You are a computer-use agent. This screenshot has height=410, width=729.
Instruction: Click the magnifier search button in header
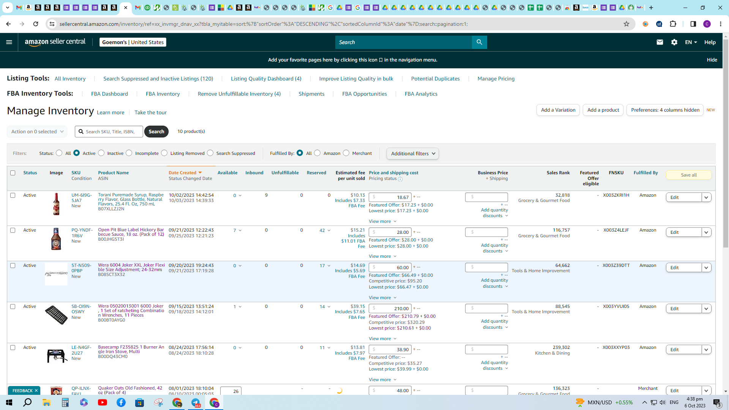(x=479, y=42)
